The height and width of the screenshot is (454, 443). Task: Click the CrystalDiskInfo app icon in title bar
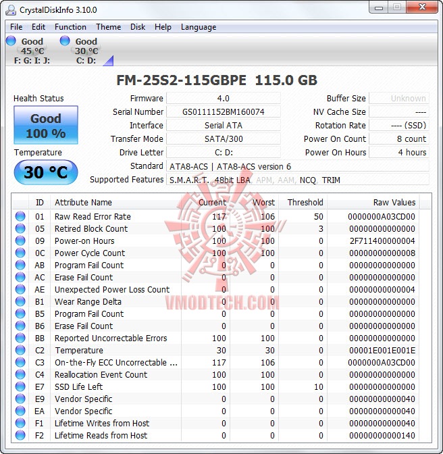(11, 10)
